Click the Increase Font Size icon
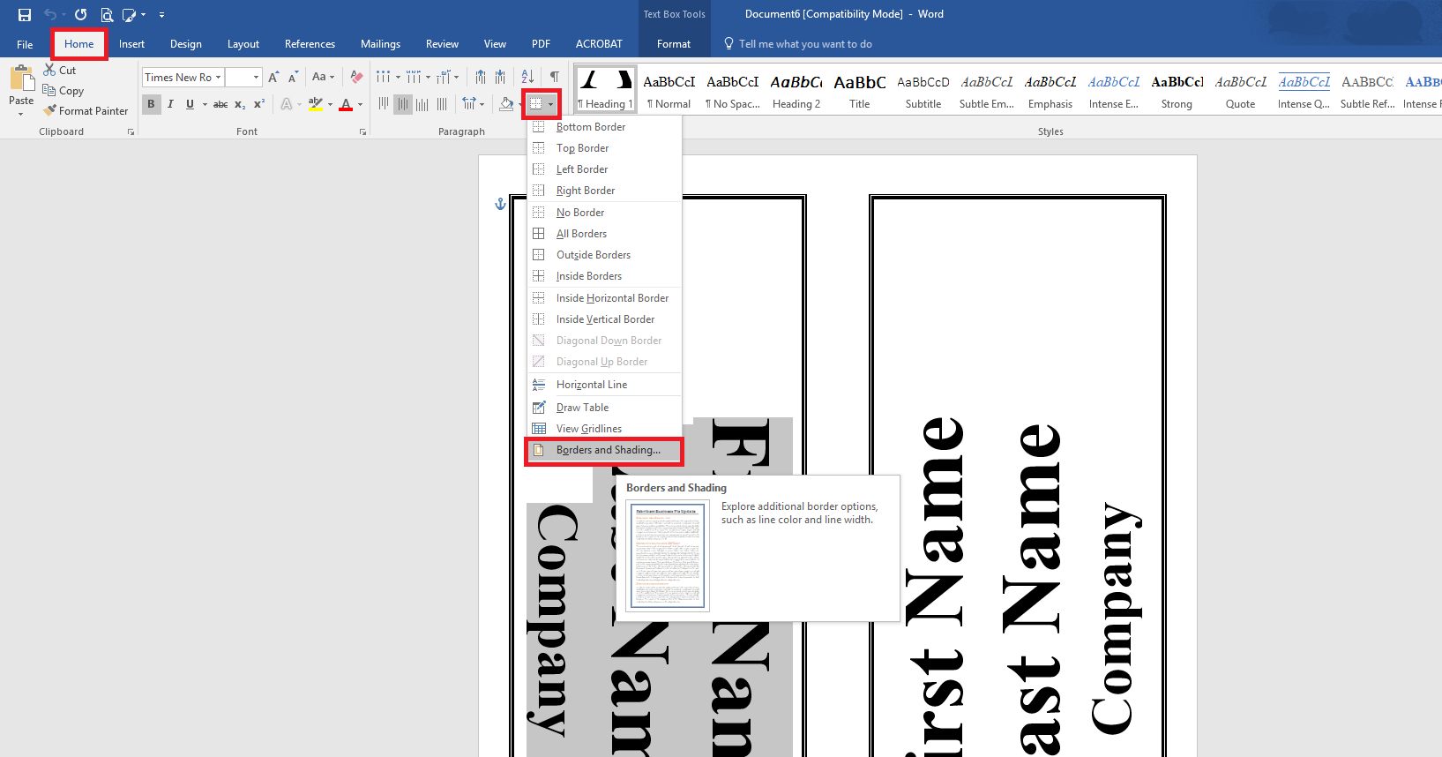Image resolution: width=1442 pixels, height=757 pixels. (x=273, y=78)
